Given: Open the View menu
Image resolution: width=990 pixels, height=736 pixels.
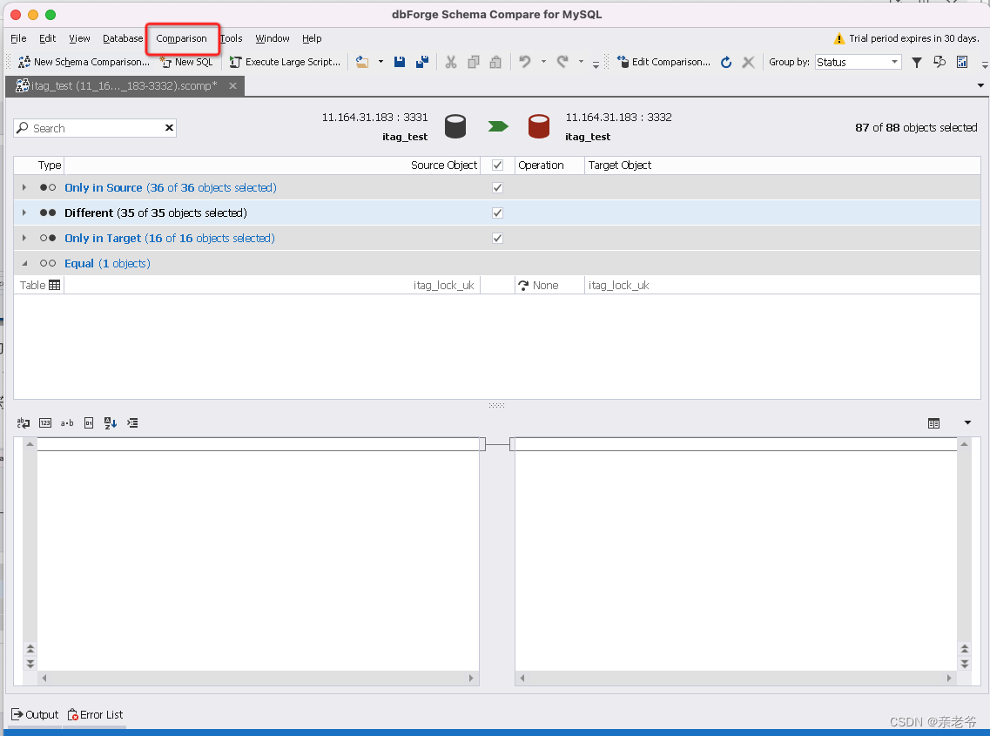Looking at the screenshot, I should pos(79,38).
